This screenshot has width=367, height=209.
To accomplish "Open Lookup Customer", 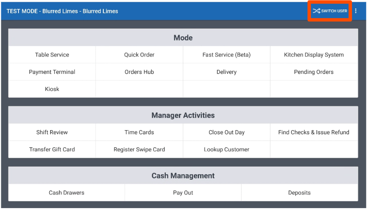I will tap(226, 150).
